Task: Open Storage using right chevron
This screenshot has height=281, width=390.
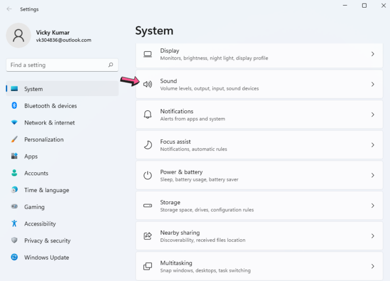Action: point(373,206)
